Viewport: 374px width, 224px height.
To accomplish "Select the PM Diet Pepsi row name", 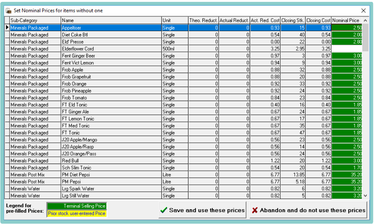I will (x=111, y=175).
